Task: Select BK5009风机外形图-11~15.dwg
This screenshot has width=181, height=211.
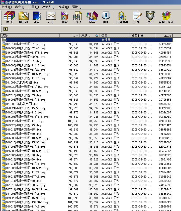Action: (x=26, y=78)
